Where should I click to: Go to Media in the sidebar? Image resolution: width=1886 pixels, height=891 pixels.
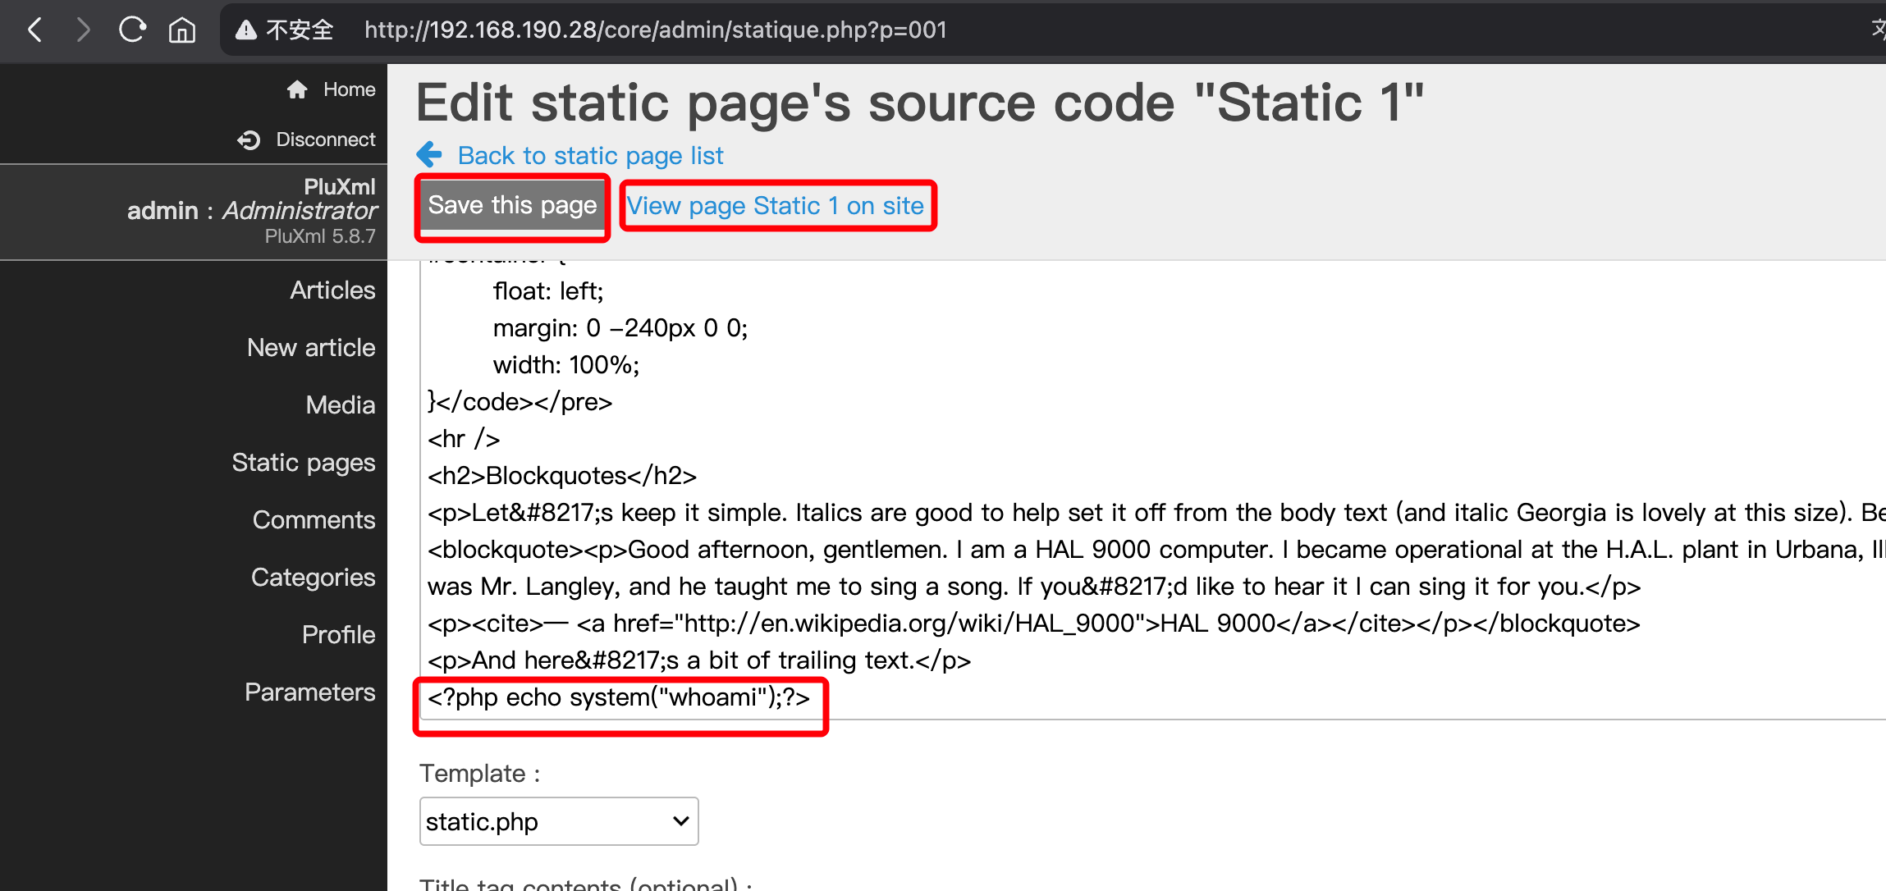tap(340, 405)
